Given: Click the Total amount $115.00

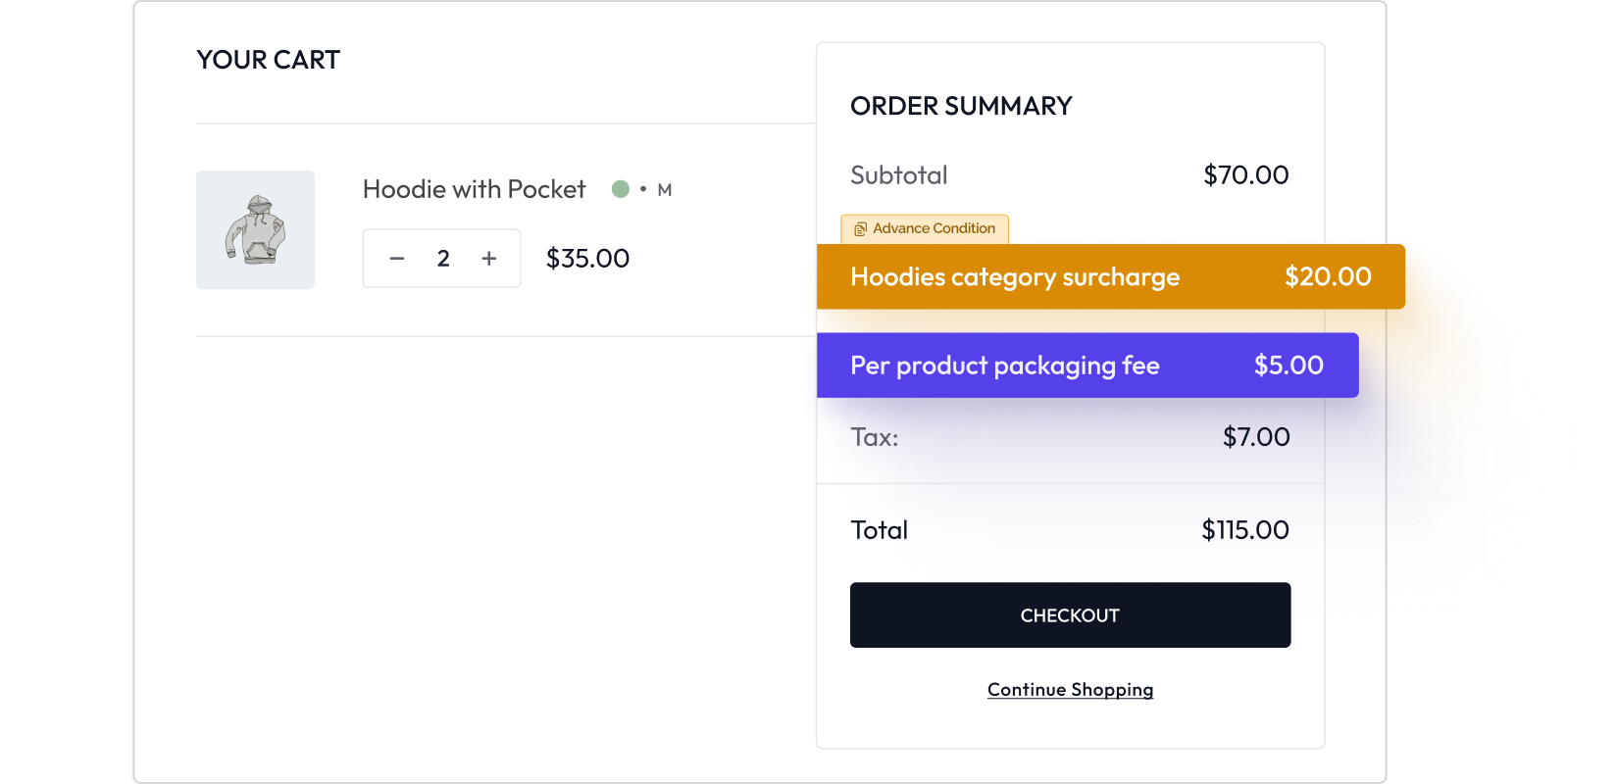Looking at the screenshot, I should coord(1245,530).
